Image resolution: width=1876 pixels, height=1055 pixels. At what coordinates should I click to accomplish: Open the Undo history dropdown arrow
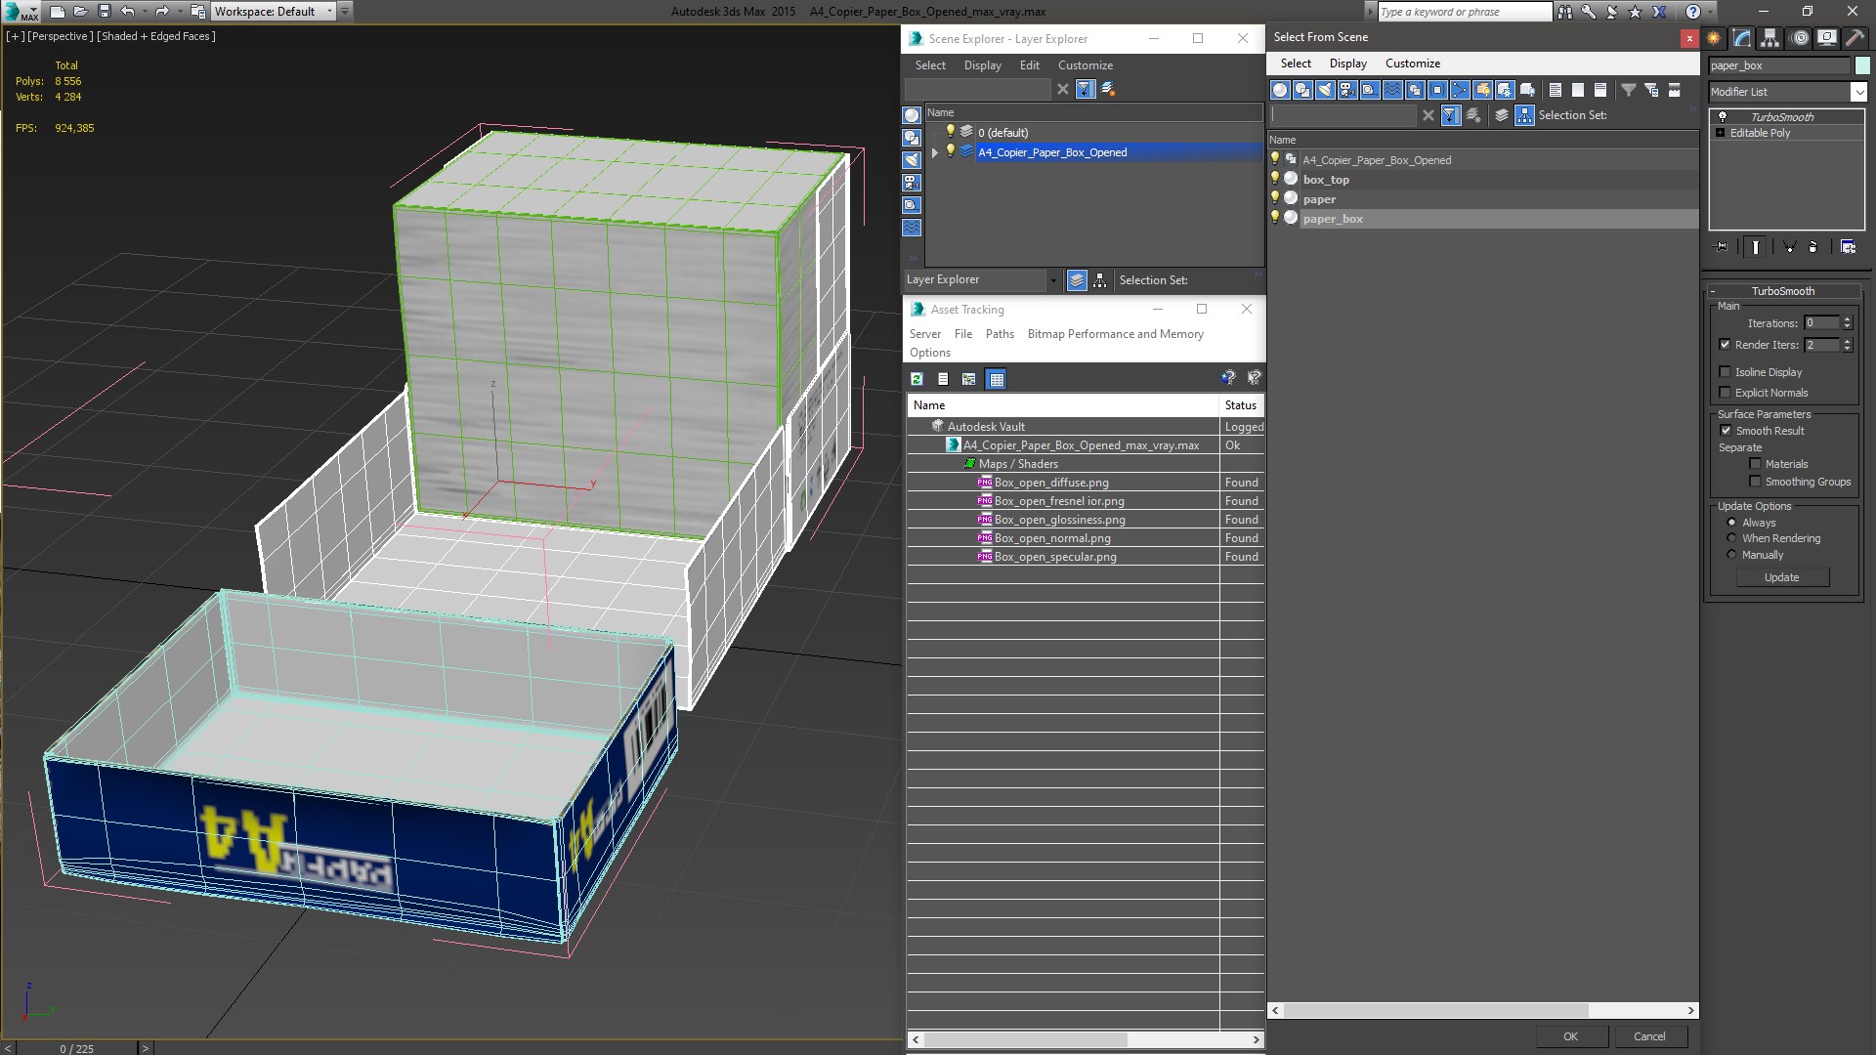[145, 12]
